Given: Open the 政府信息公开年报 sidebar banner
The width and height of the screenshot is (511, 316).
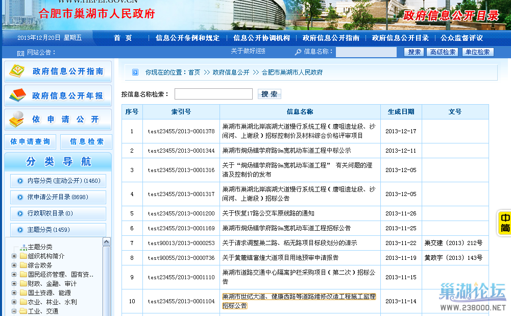Looking at the screenshot, I should (58, 95).
